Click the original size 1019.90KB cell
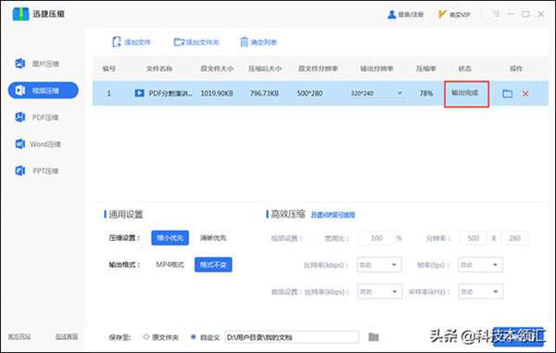Image resolution: width=556 pixels, height=353 pixels. (x=217, y=94)
